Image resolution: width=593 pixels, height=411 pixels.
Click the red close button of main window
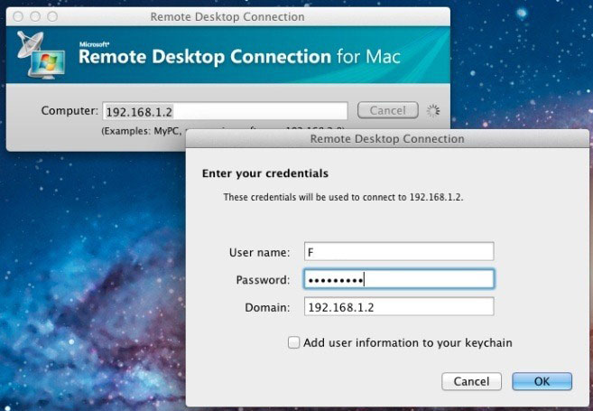(x=18, y=16)
